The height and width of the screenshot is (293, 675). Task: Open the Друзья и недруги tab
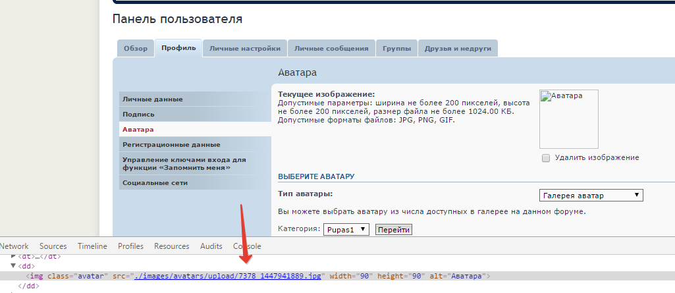pyautogui.click(x=458, y=49)
